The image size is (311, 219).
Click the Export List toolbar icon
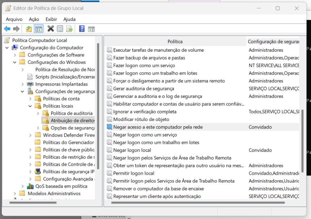69,29
